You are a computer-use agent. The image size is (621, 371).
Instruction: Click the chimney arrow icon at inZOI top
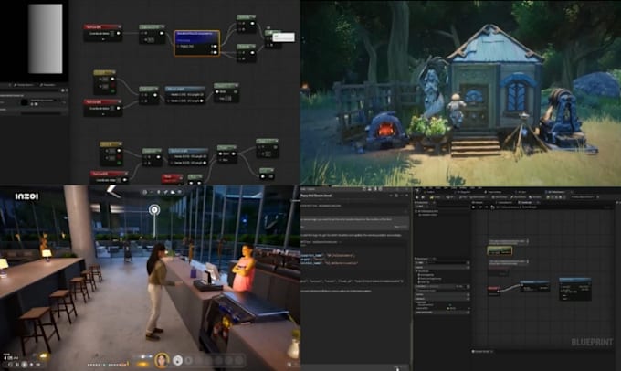113,192
